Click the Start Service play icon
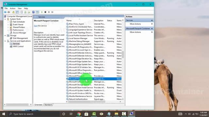The width and height of the screenshot is (209, 117). tap(42, 12)
